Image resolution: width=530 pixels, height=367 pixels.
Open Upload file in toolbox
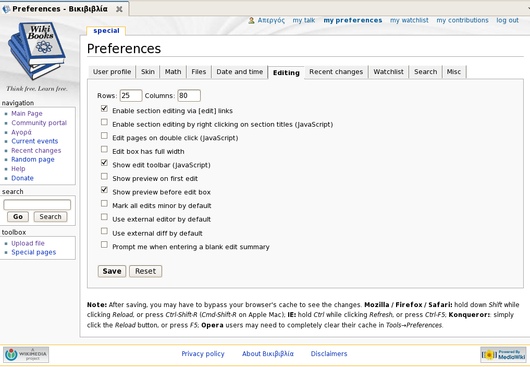point(28,243)
